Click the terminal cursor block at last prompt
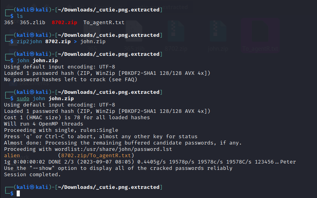The height and width of the screenshot is (198, 317). [18, 194]
